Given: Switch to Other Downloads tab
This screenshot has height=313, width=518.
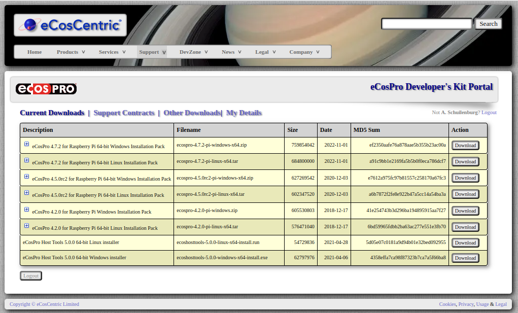Looking at the screenshot, I should coord(192,113).
